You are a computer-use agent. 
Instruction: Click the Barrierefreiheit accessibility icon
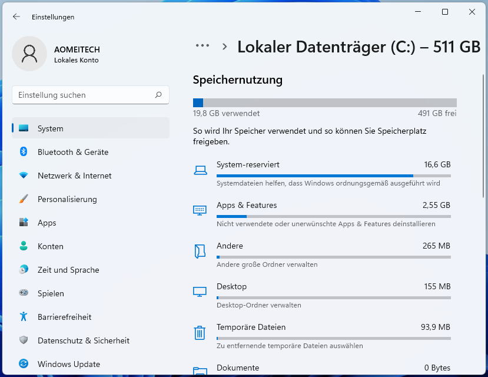[24, 317]
